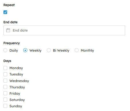Image resolution: width=130 pixels, height=111 pixels.
Task: Check the Saturday checkbox box
Action: pos(5,100)
